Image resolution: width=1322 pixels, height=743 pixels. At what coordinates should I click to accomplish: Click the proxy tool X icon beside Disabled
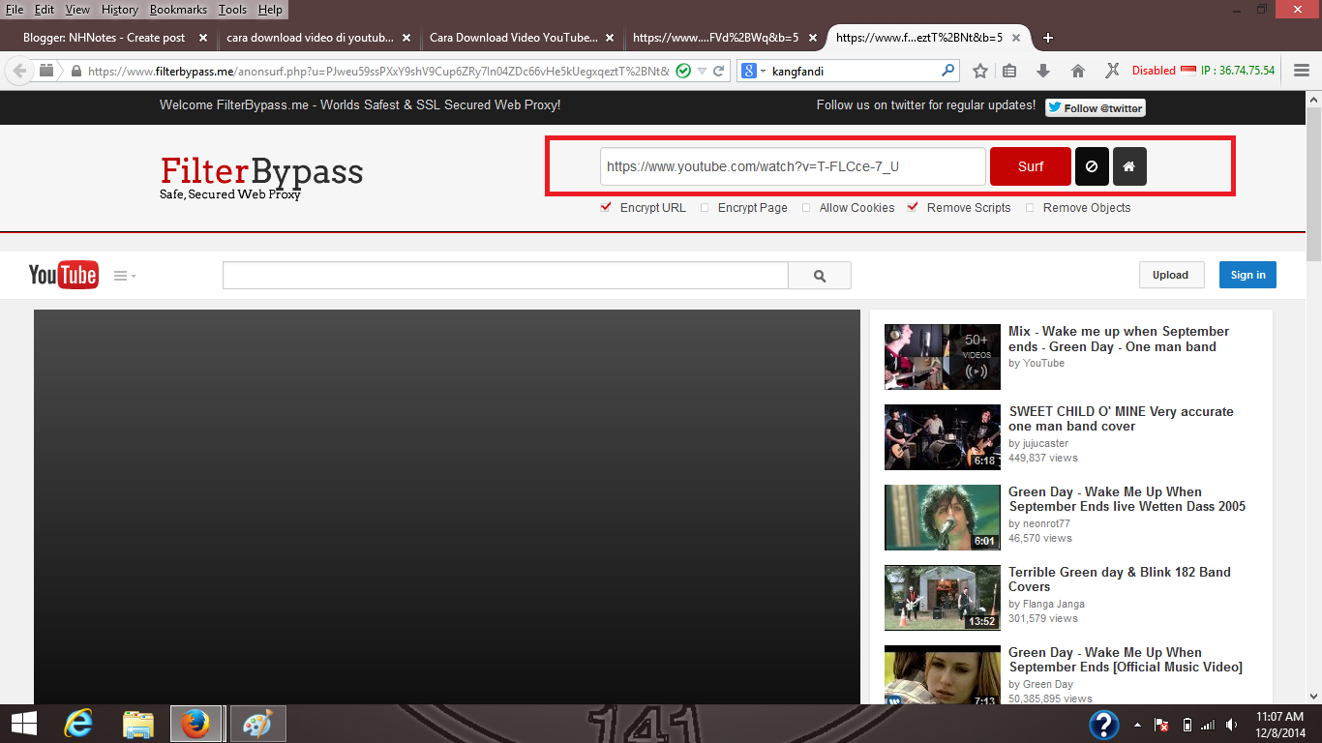[x=1112, y=71]
